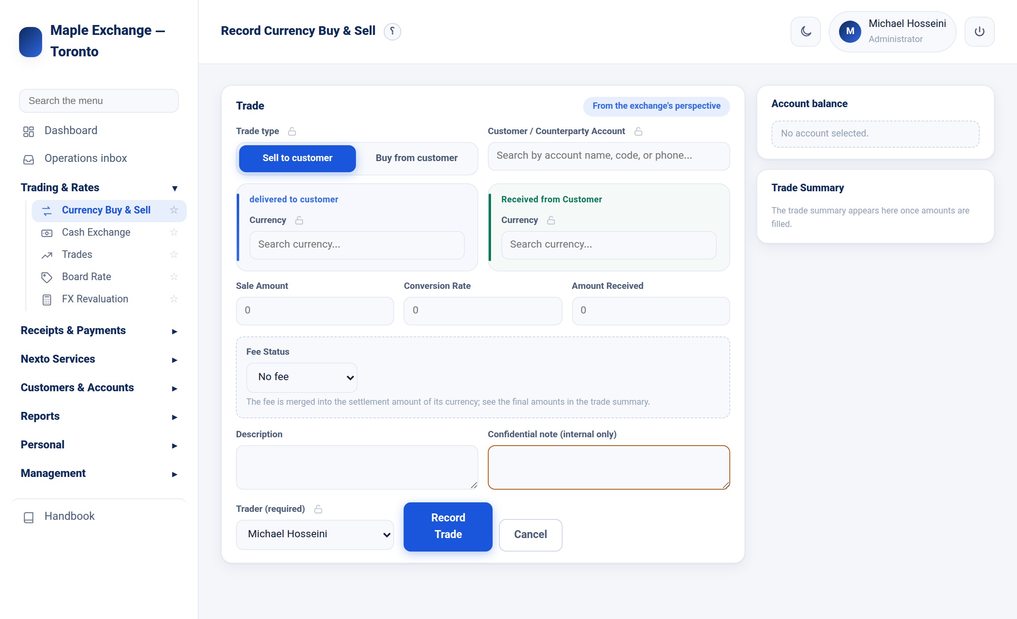Image resolution: width=1017 pixels, height=619 pixels.
Task: Toggle lock icon next to Trade type
Action: point(292,131)
